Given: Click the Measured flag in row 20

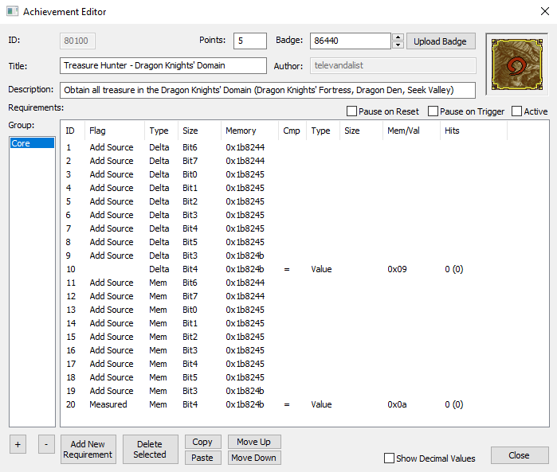Looking at the screenshot, I should pos(108,404).
